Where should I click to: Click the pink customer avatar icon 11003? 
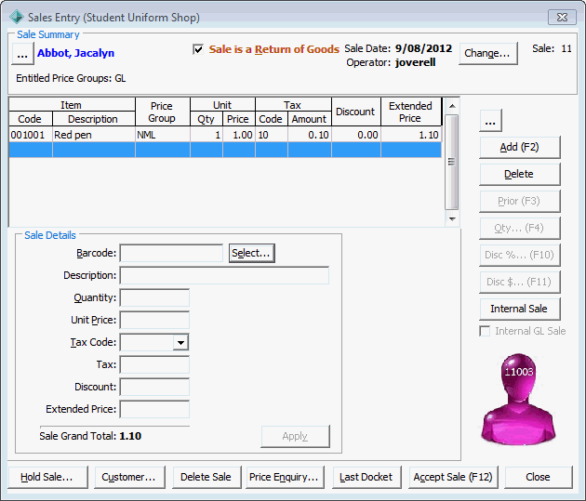tap(519, 399)
